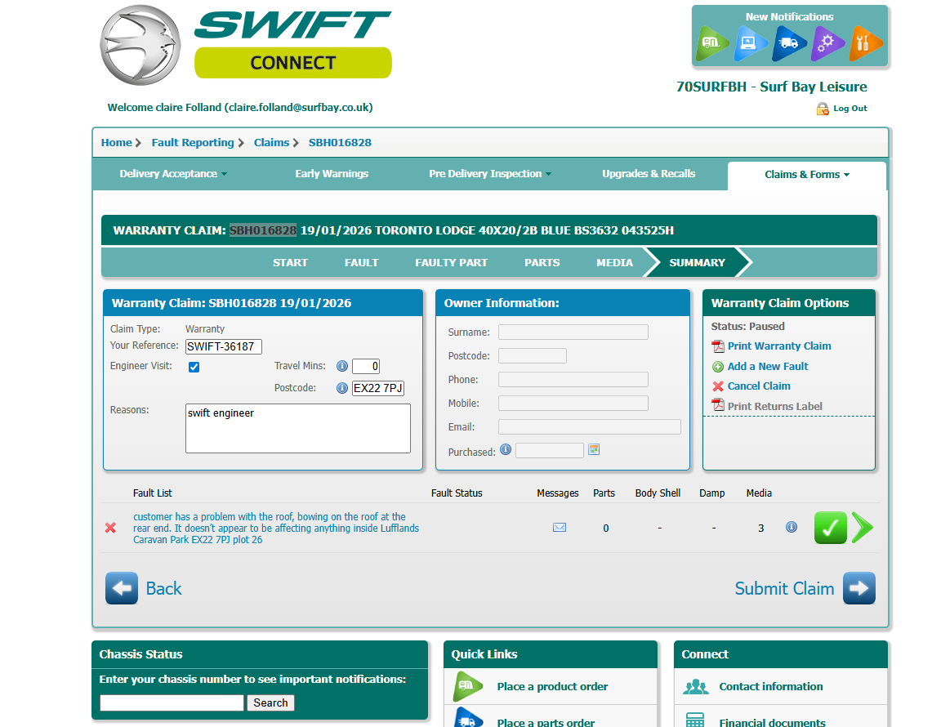Open the Upgrades & Recalls tab
Screen dimensions: 932x727
tap(649, 173)
